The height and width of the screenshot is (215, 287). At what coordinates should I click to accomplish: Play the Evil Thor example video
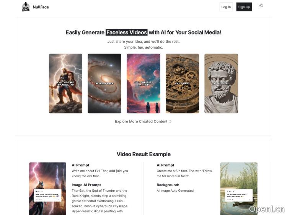pyautogui.click(x=47, y=189)
